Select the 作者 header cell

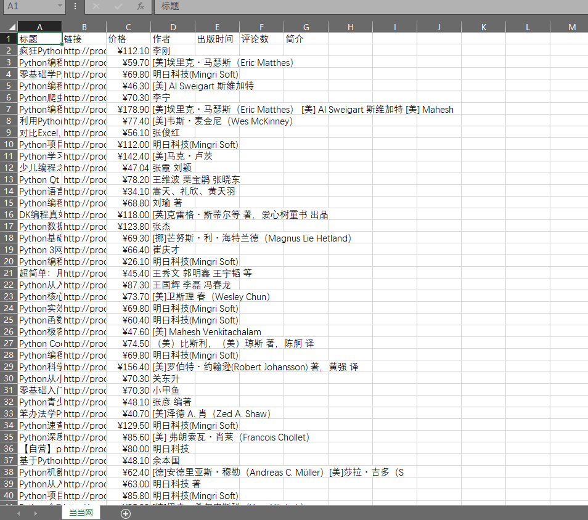(173, 39)
